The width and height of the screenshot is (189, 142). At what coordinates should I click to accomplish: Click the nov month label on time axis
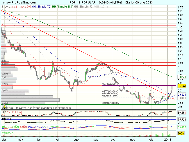133,140
